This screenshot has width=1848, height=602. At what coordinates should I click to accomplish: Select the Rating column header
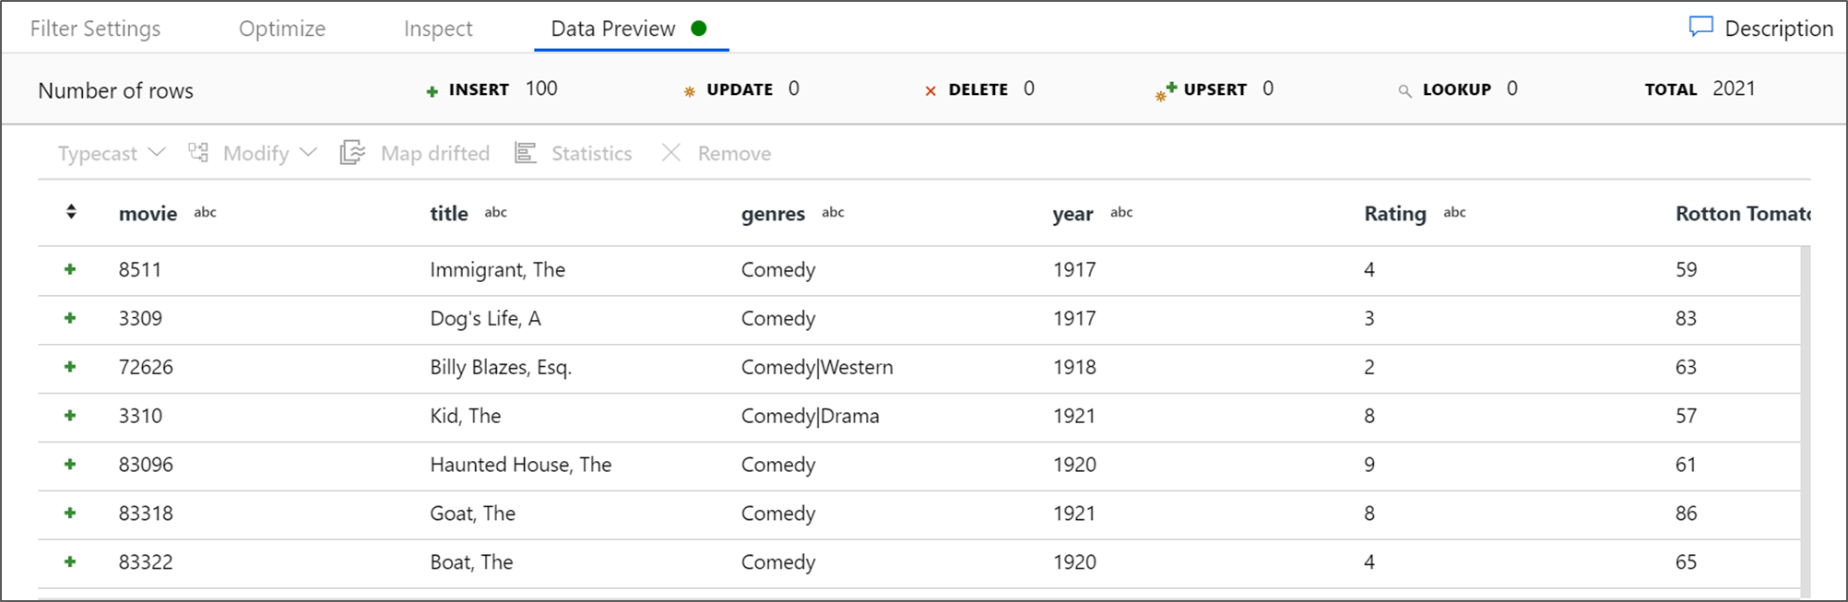pos(1394,214)
